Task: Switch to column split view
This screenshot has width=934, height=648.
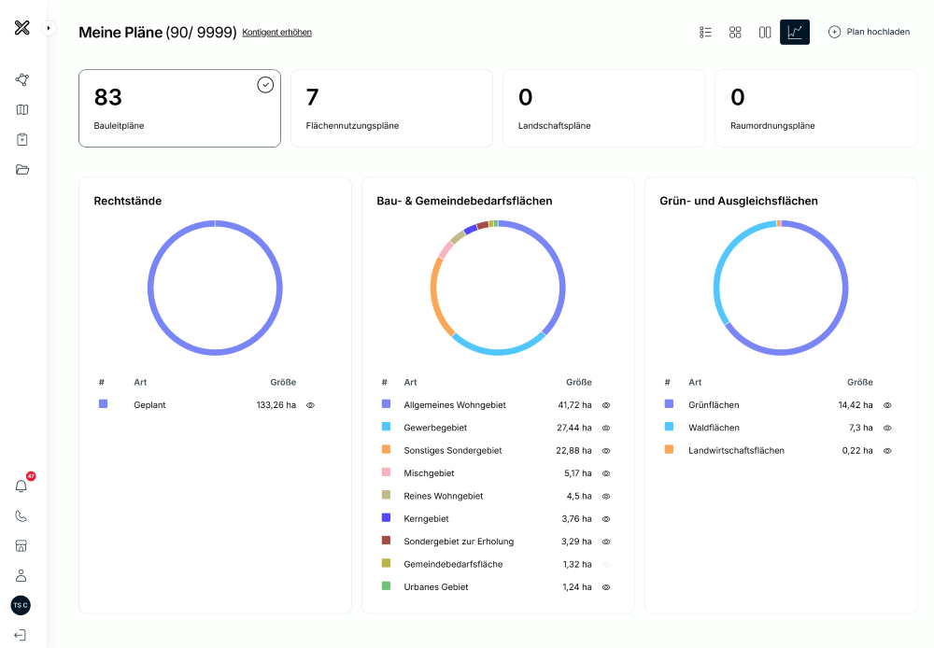Action: coord(765,32)
